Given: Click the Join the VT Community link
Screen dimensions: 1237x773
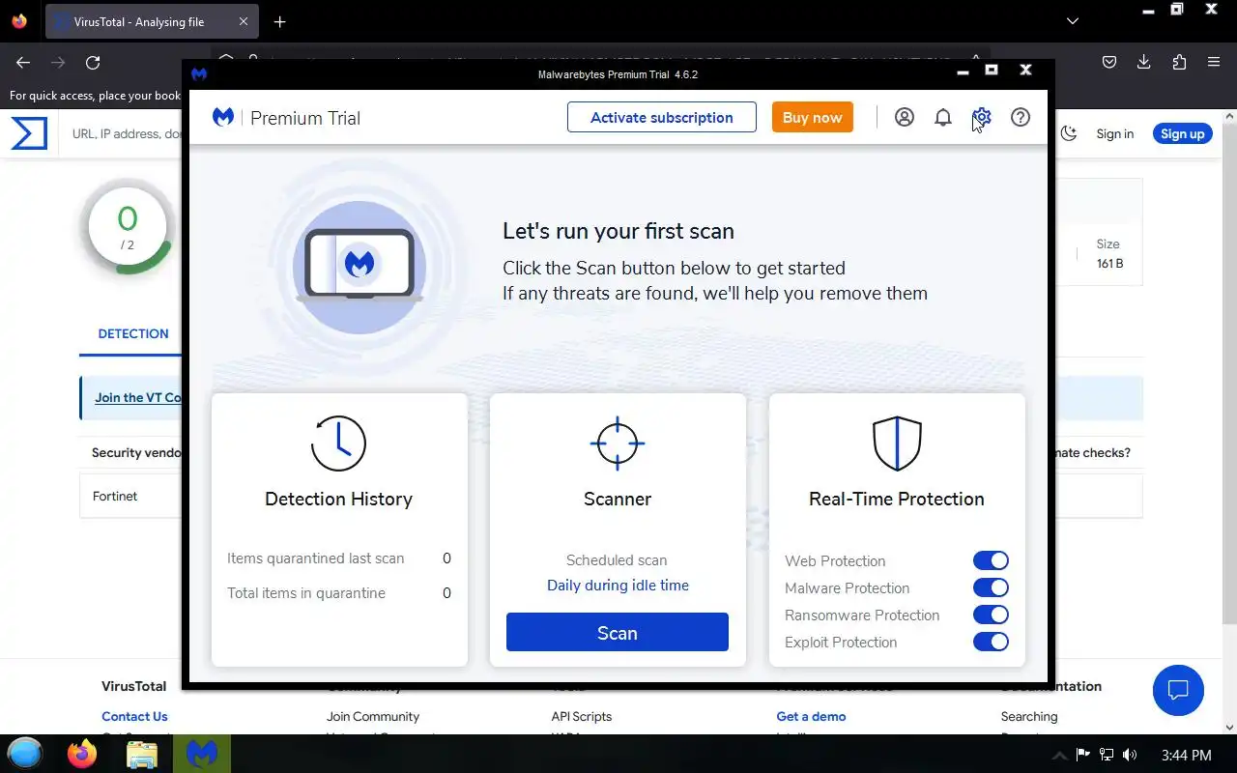Looking at the screenshot, I should (x=138, y=397).
